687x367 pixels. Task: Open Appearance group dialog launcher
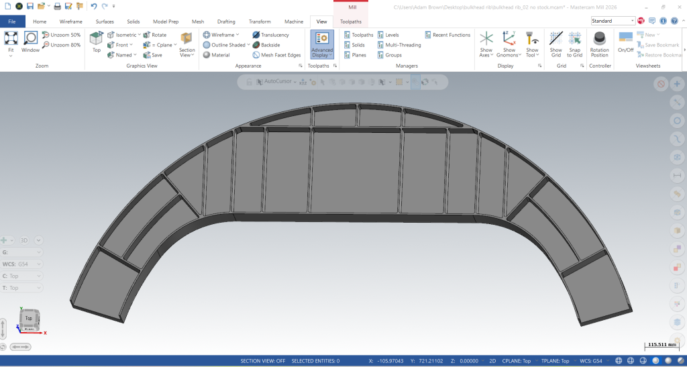pyautogui.click(x=301, y=66)
